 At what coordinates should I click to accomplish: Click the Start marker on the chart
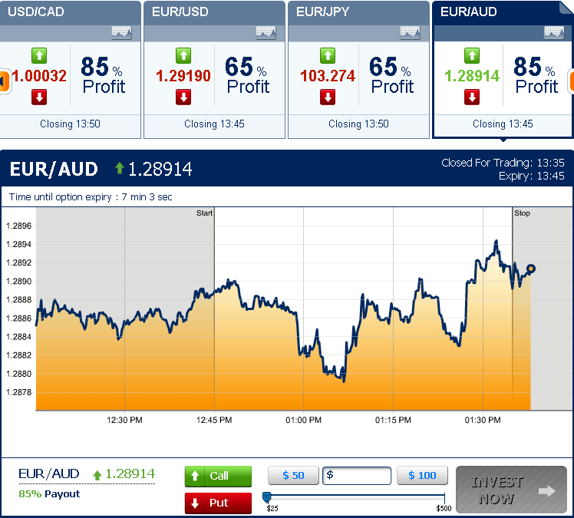204,213
